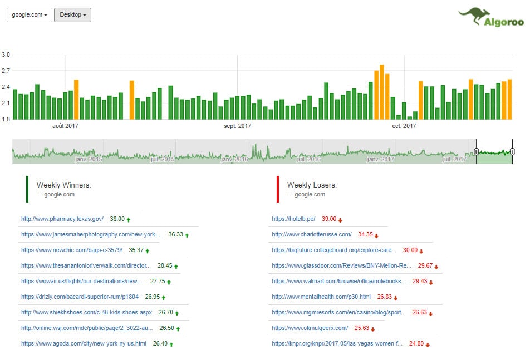Click janv. 2016 area in overview timeline
Screen dimensions: 530x350
point(234,159)
